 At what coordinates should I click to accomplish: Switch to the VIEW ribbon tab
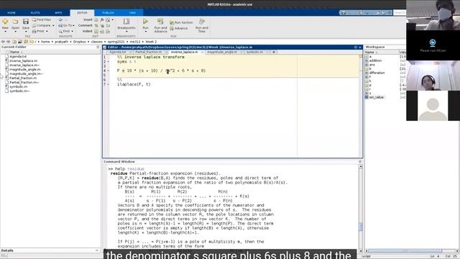pyautogui.click(x=132, y=13)
